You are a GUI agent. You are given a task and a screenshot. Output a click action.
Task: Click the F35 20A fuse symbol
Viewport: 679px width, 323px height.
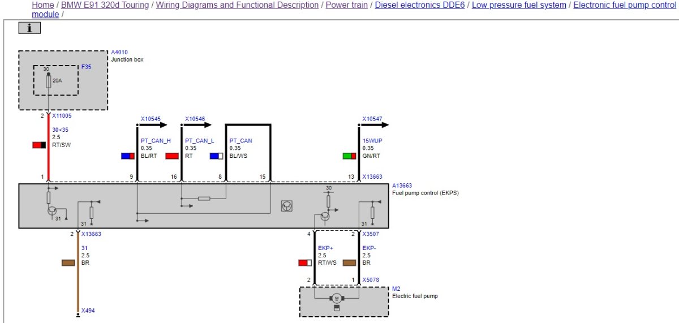pos(49,81)
